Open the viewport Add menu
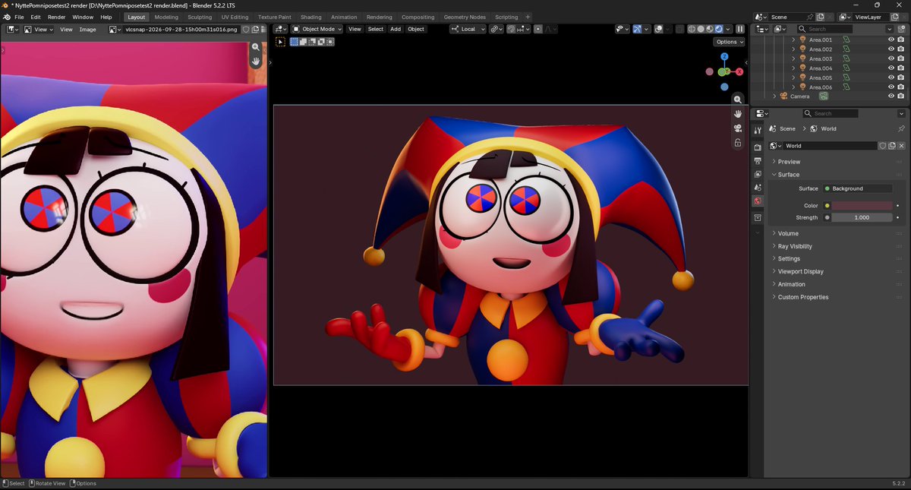The height and width of the screenshot is (490, 911). tap(396, 29)
